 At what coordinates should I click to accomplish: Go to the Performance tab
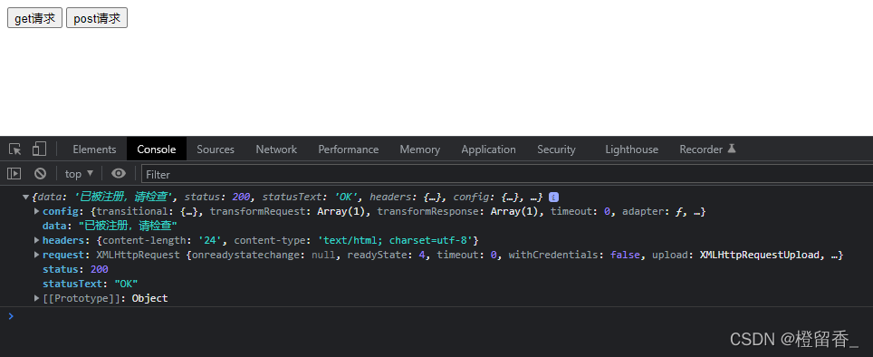349,150
